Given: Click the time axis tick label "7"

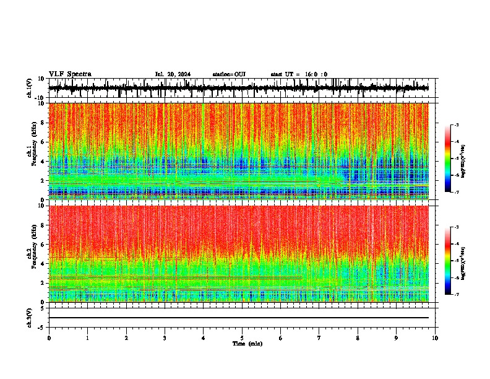Looking at the screenshot, I should tap(319, 338).
